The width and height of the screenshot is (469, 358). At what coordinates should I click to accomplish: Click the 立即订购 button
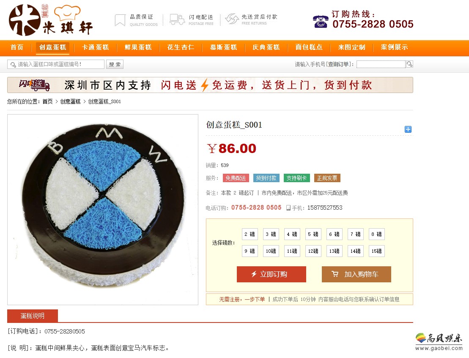click(x=271, y=274)
